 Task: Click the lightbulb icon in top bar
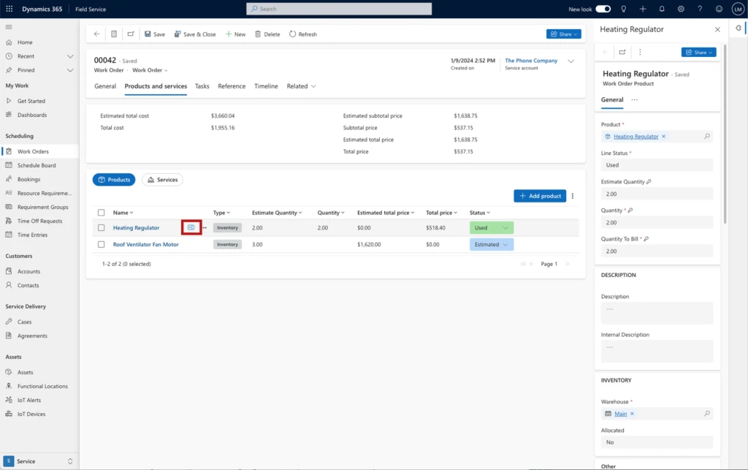[x=623, y=9]
